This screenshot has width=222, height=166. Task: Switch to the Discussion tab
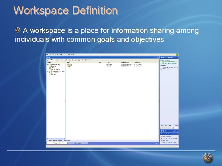pyautogui.click(x=78, y=143)
